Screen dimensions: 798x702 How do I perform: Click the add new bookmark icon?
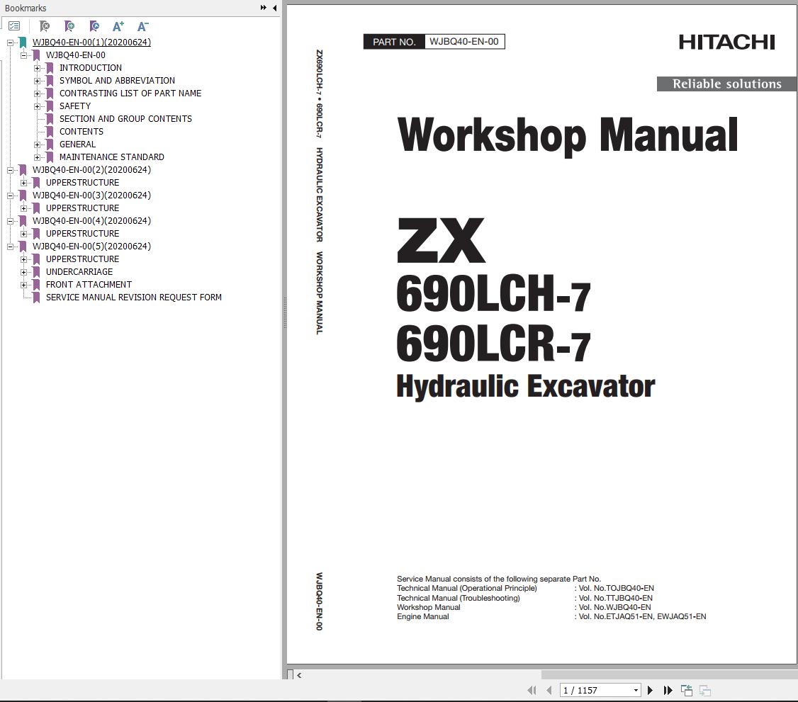(69, 26)
